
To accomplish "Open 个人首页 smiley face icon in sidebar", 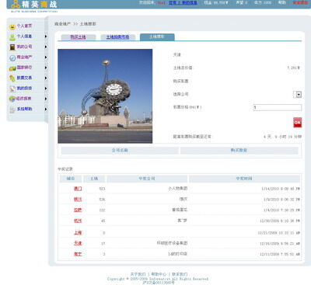I will 12,26.
